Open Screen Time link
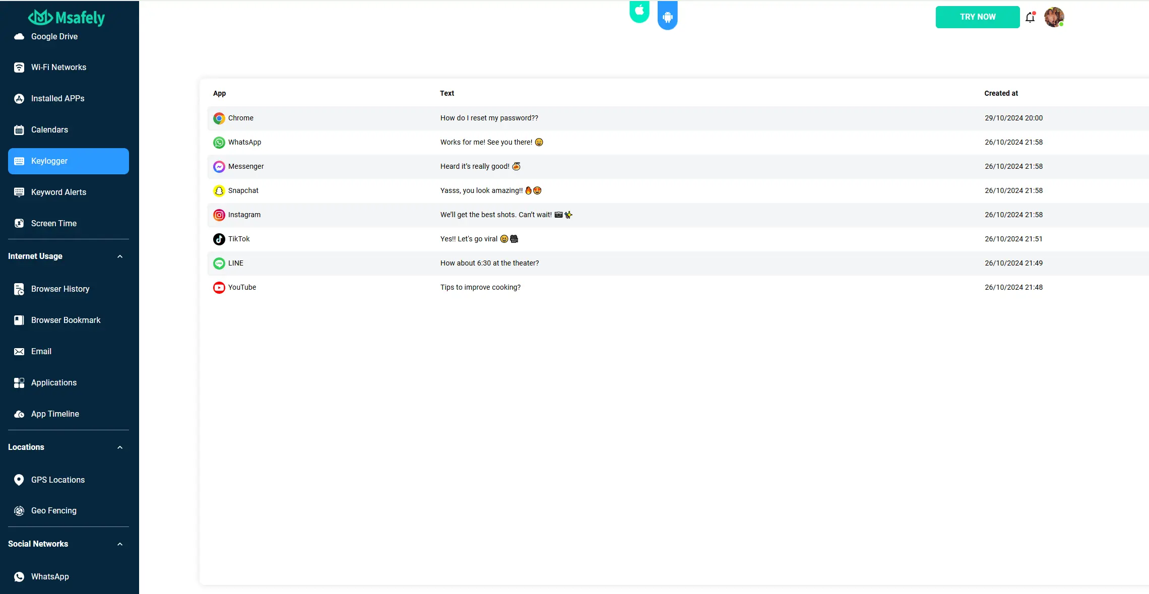 click(x=69, y=224)
